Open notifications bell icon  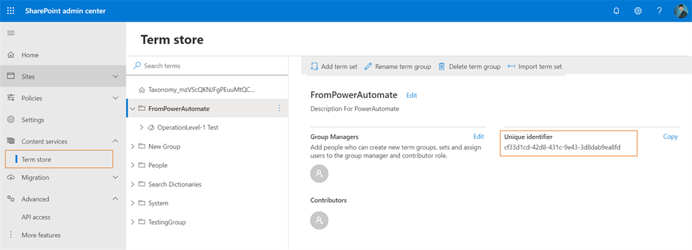tap(616, 11)
